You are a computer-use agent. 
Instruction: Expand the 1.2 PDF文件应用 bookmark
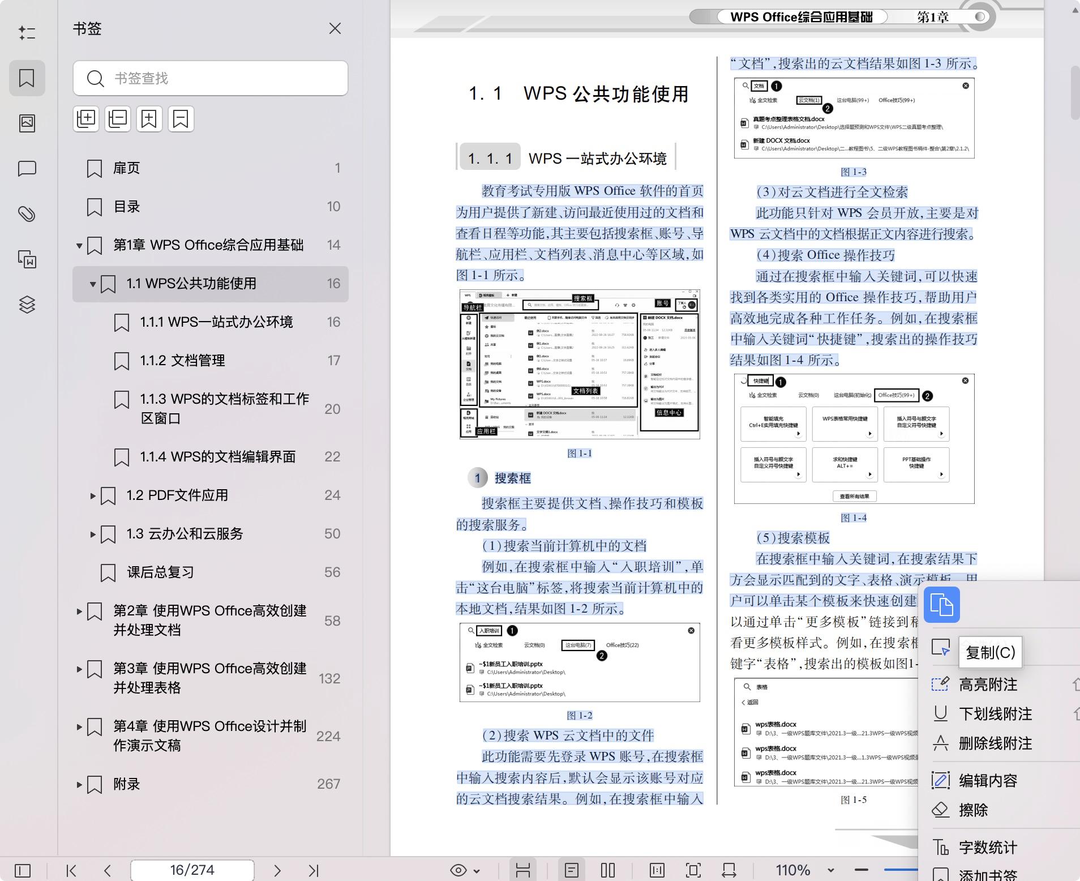93,496
